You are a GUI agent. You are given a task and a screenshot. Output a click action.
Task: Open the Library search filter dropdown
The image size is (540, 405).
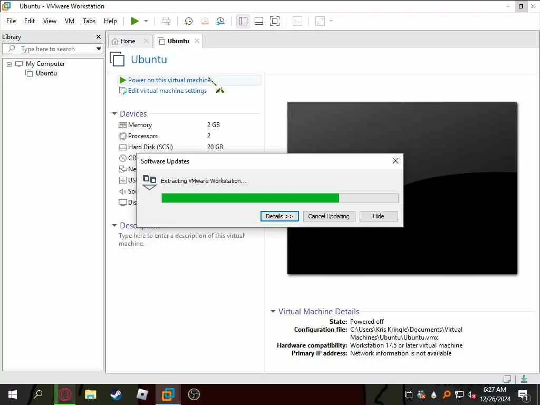(99, 49)
